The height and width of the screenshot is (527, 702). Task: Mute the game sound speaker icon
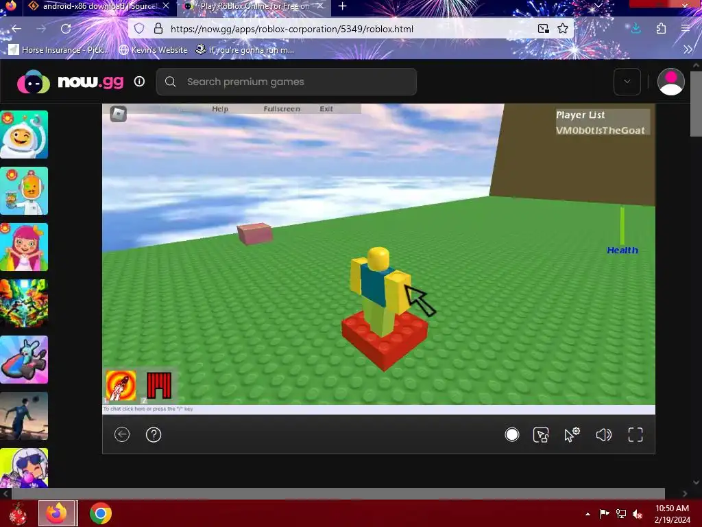click(603, 434)
